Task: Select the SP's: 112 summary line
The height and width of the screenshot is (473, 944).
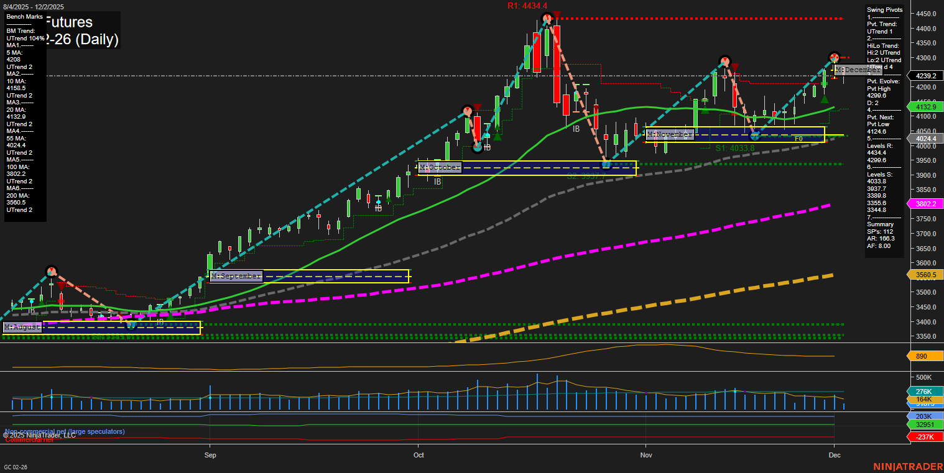Action: pyautogui.click(x=881, y=231)
